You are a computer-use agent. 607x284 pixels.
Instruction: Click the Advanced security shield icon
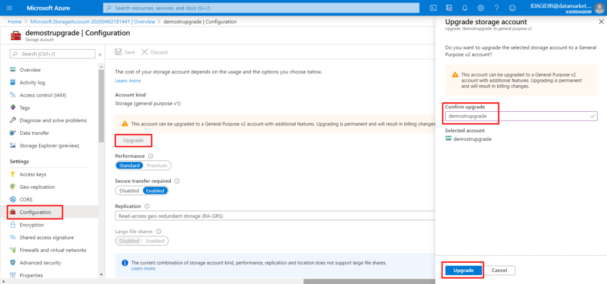13,263
